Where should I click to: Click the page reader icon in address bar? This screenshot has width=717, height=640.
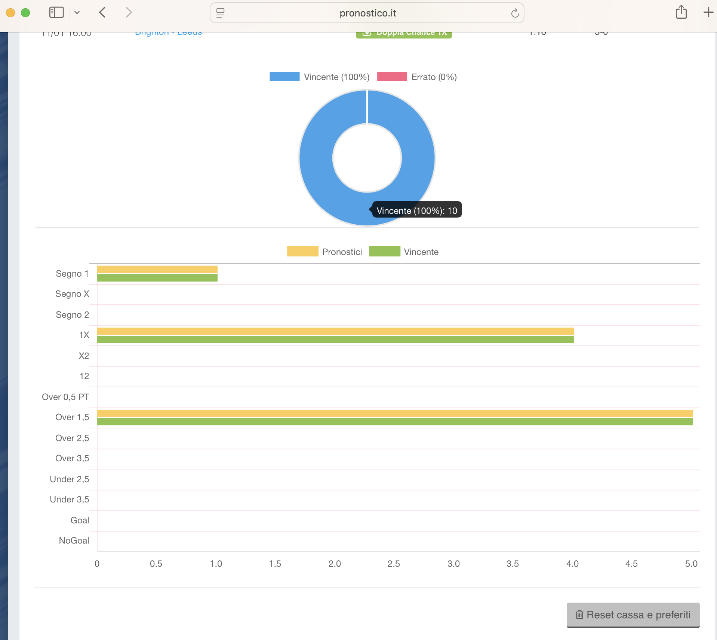[x=221, y=13]
